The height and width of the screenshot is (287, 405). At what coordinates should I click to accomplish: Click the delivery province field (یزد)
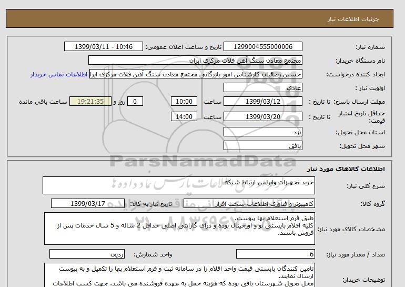coord(262,132)
